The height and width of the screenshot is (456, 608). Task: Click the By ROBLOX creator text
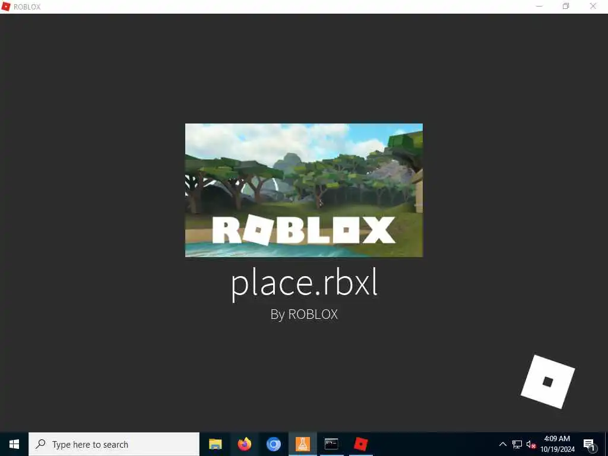point(304,314)
